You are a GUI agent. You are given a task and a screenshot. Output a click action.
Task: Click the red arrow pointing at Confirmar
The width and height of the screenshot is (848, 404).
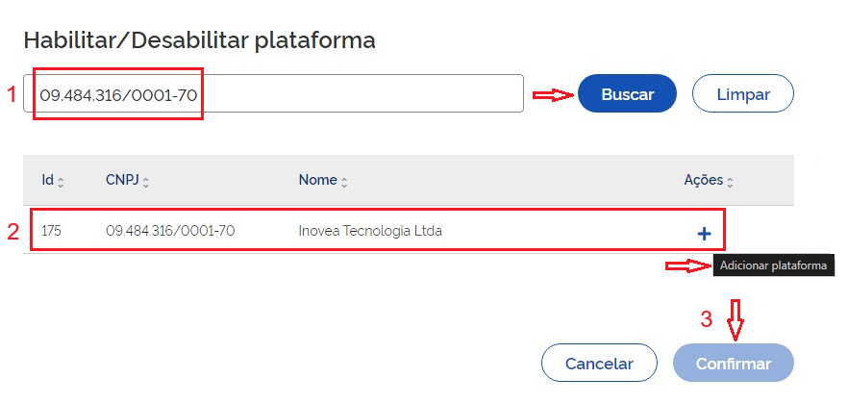coord(734,321)
